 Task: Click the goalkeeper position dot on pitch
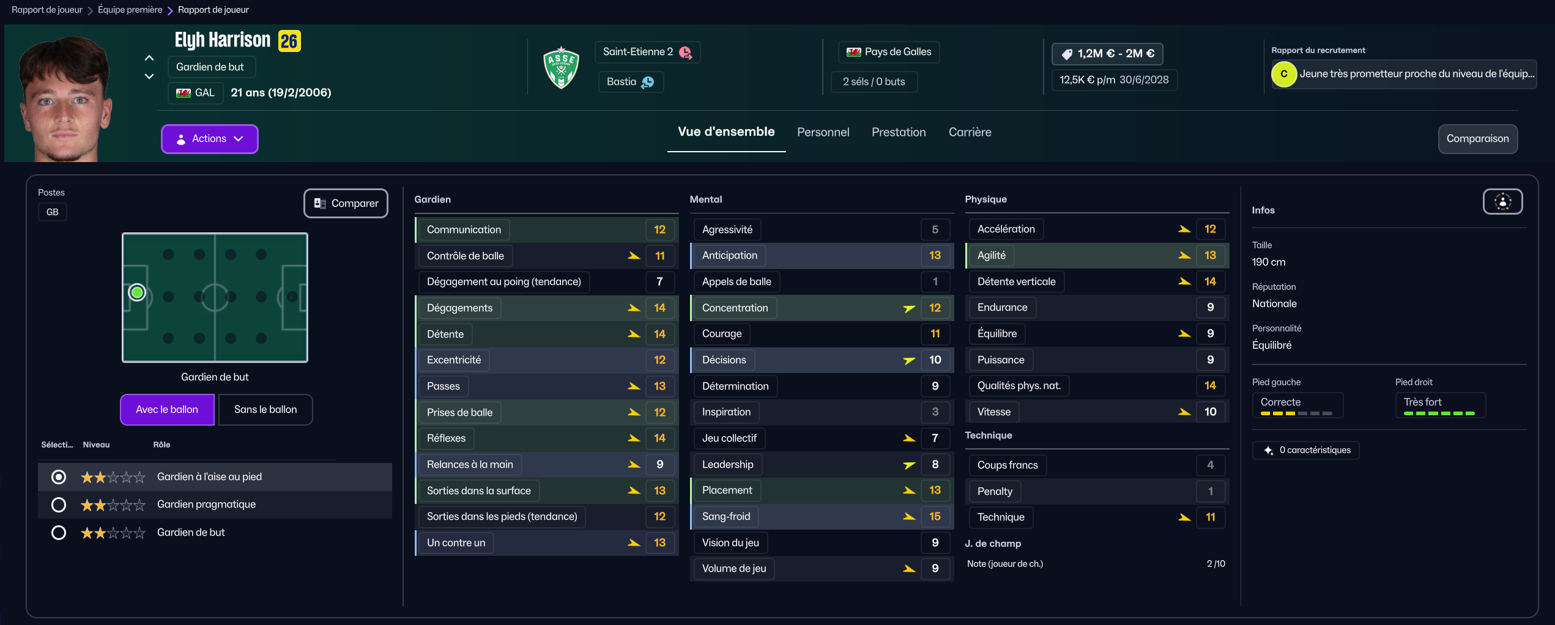tap(137, 293)
